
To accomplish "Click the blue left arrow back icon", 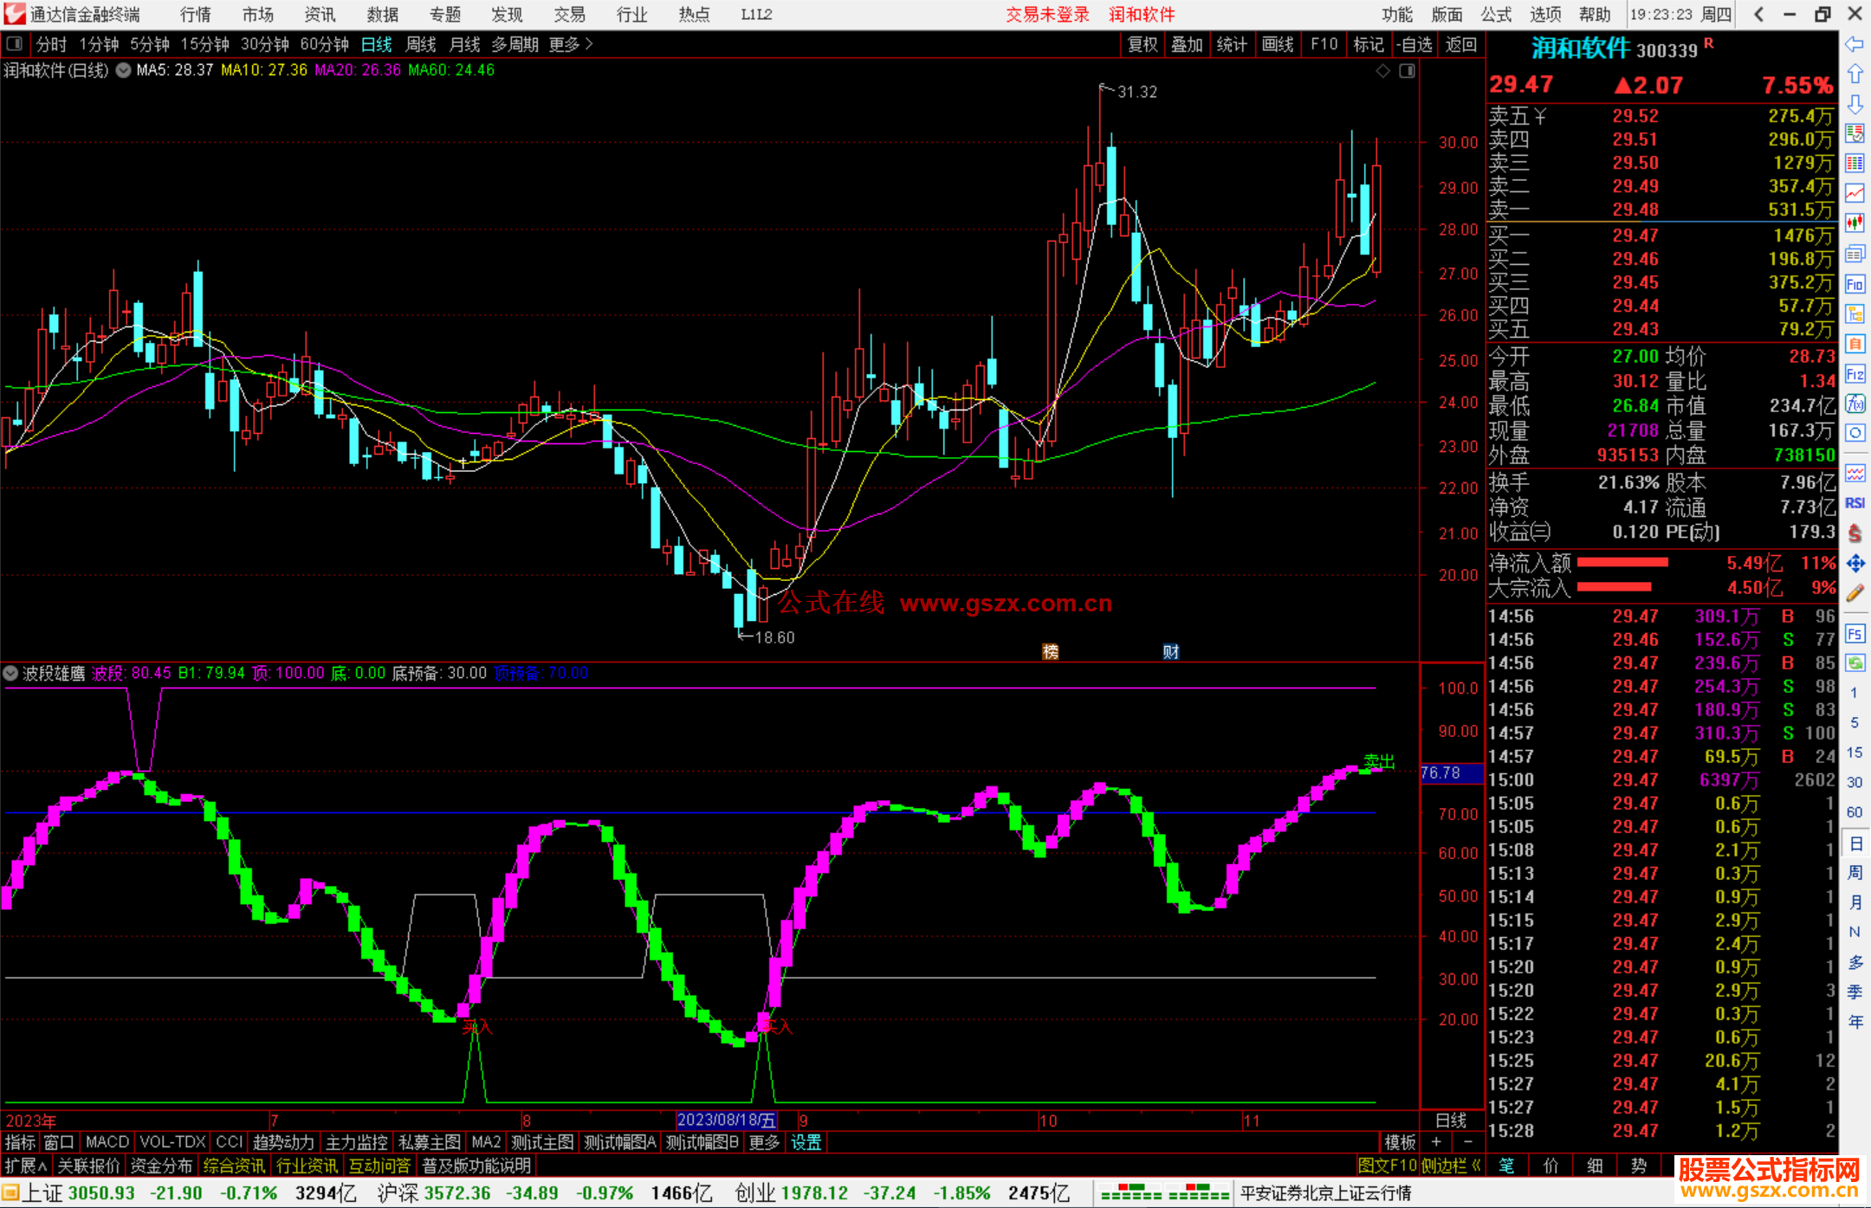I will (x=1855, y=44).
